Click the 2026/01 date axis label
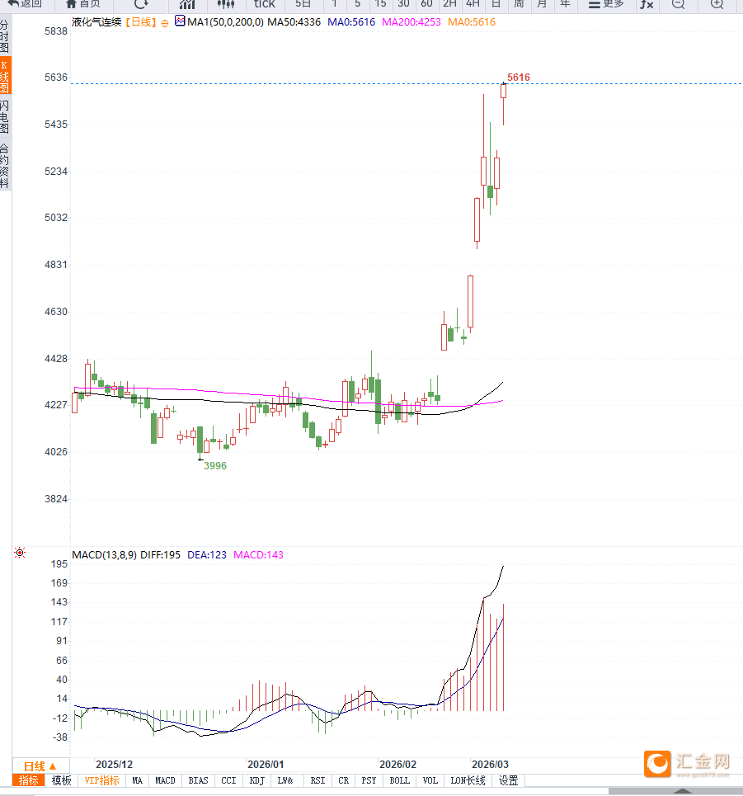The image size is (743, 796). tap(266, 765)
